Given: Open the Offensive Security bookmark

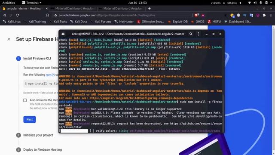Looking at the screenshot, I should pos(150,22).
